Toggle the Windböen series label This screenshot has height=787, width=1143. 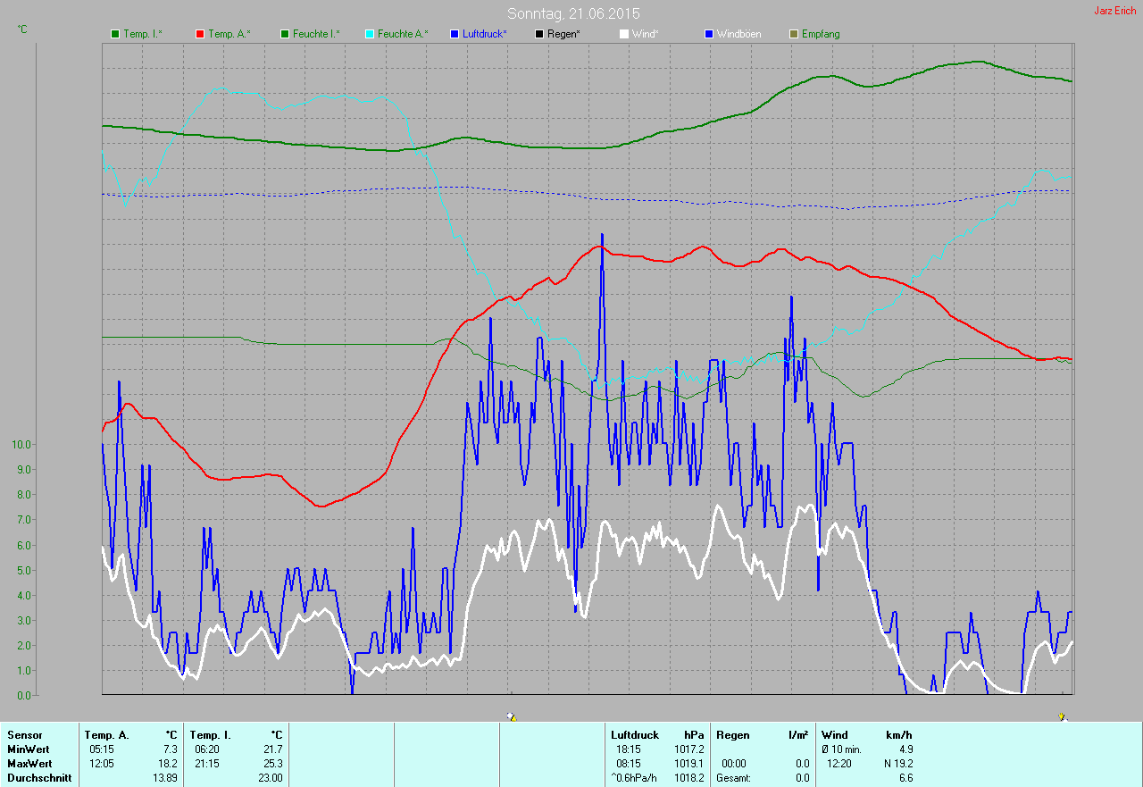coord(738,34)
